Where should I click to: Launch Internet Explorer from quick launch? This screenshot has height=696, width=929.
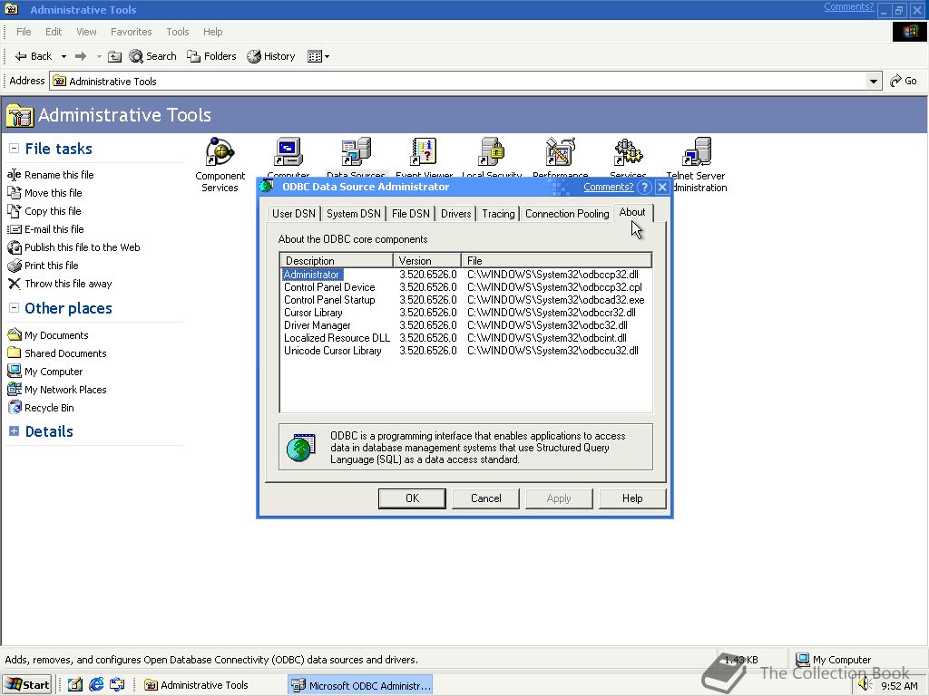pos(96,685)
